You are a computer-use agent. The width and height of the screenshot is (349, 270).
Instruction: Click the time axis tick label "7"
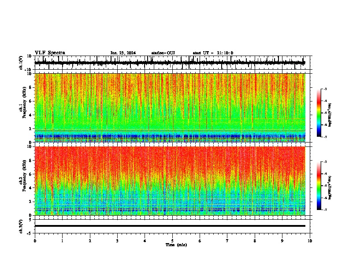(227, 241)
